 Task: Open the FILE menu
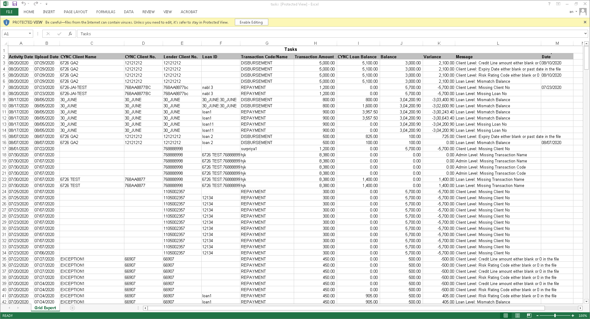coord(9,12)
